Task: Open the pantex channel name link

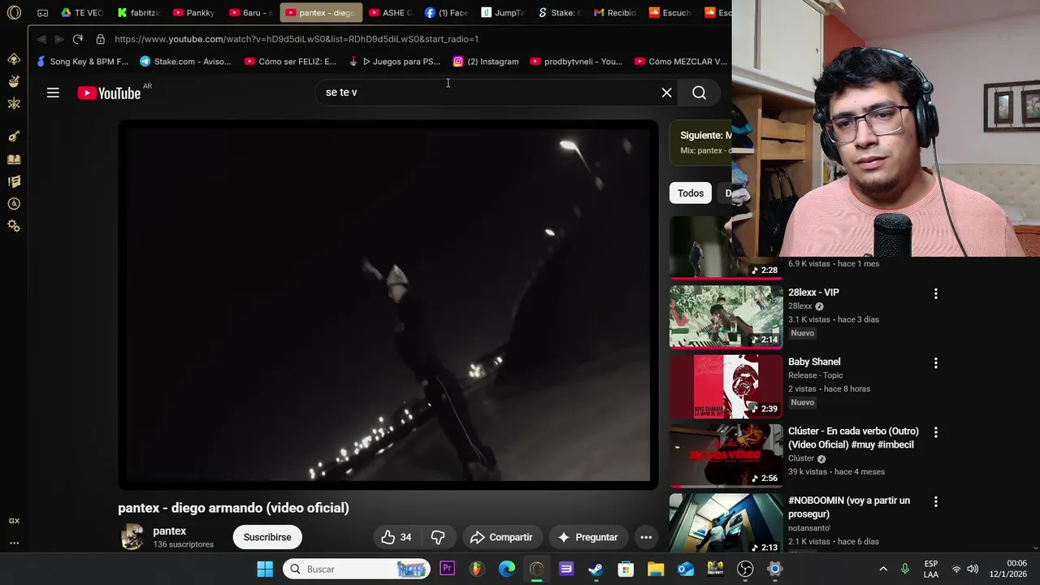Action: click(x=169, y=531)
